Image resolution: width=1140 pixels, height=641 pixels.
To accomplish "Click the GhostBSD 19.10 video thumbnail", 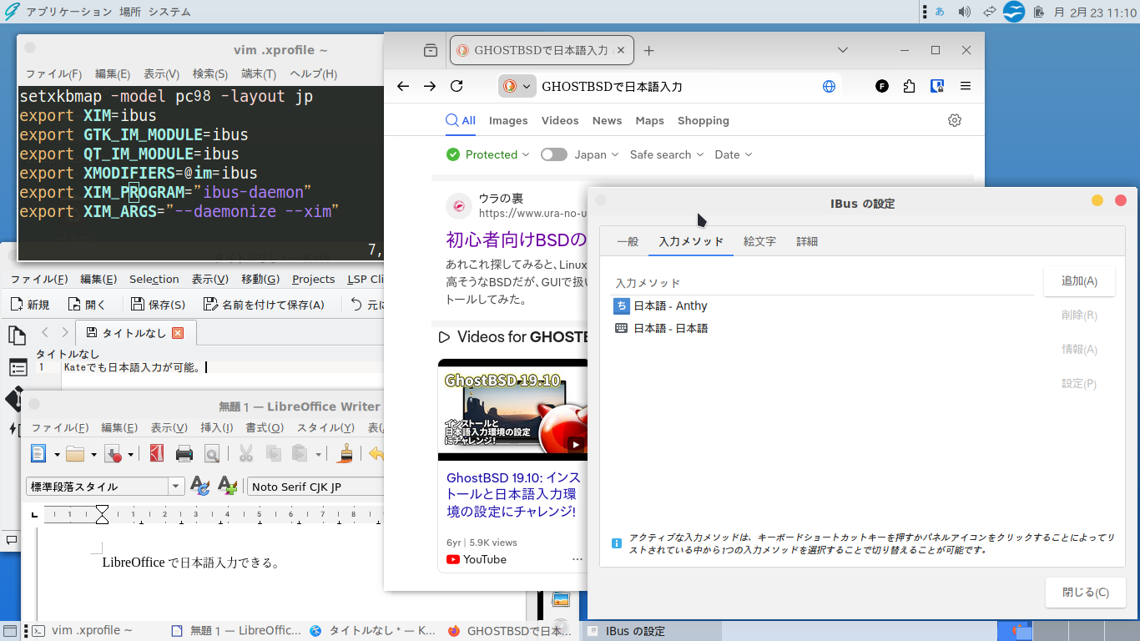I will coord(512,410).
